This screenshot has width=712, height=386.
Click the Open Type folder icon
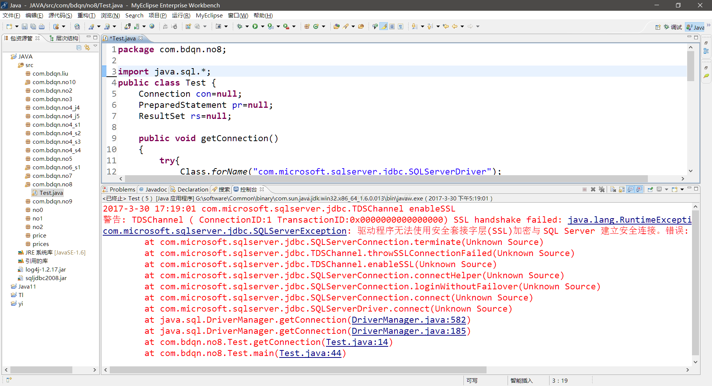(337, 26)
